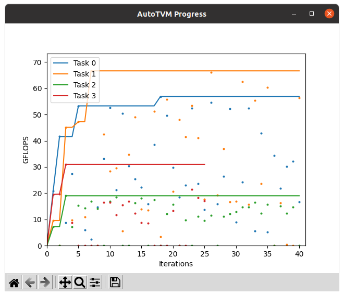Click the 70 tick label on y-axis
The width and height of the screenshot is (344, 296).
38,62
